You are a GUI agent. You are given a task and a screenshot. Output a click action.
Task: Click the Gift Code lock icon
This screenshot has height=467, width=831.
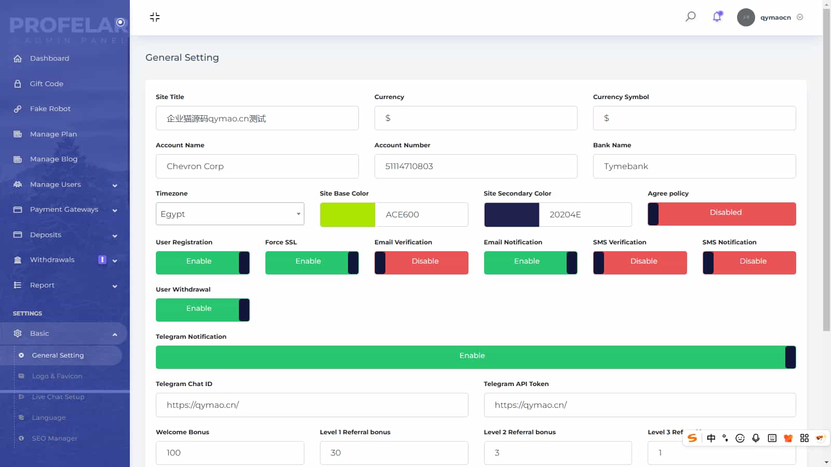(x=18, y=84)
